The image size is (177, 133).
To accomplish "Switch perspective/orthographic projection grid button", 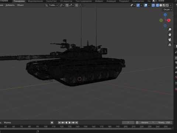I will pos(170,45).
